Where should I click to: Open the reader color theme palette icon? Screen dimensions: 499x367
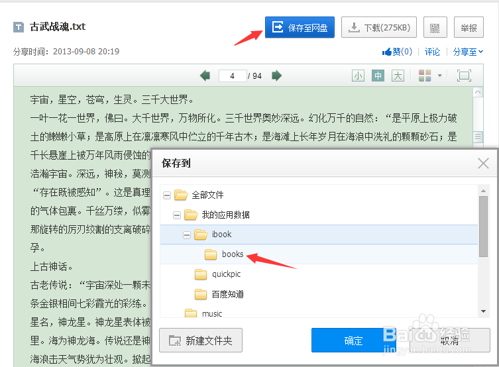(425, 76)
